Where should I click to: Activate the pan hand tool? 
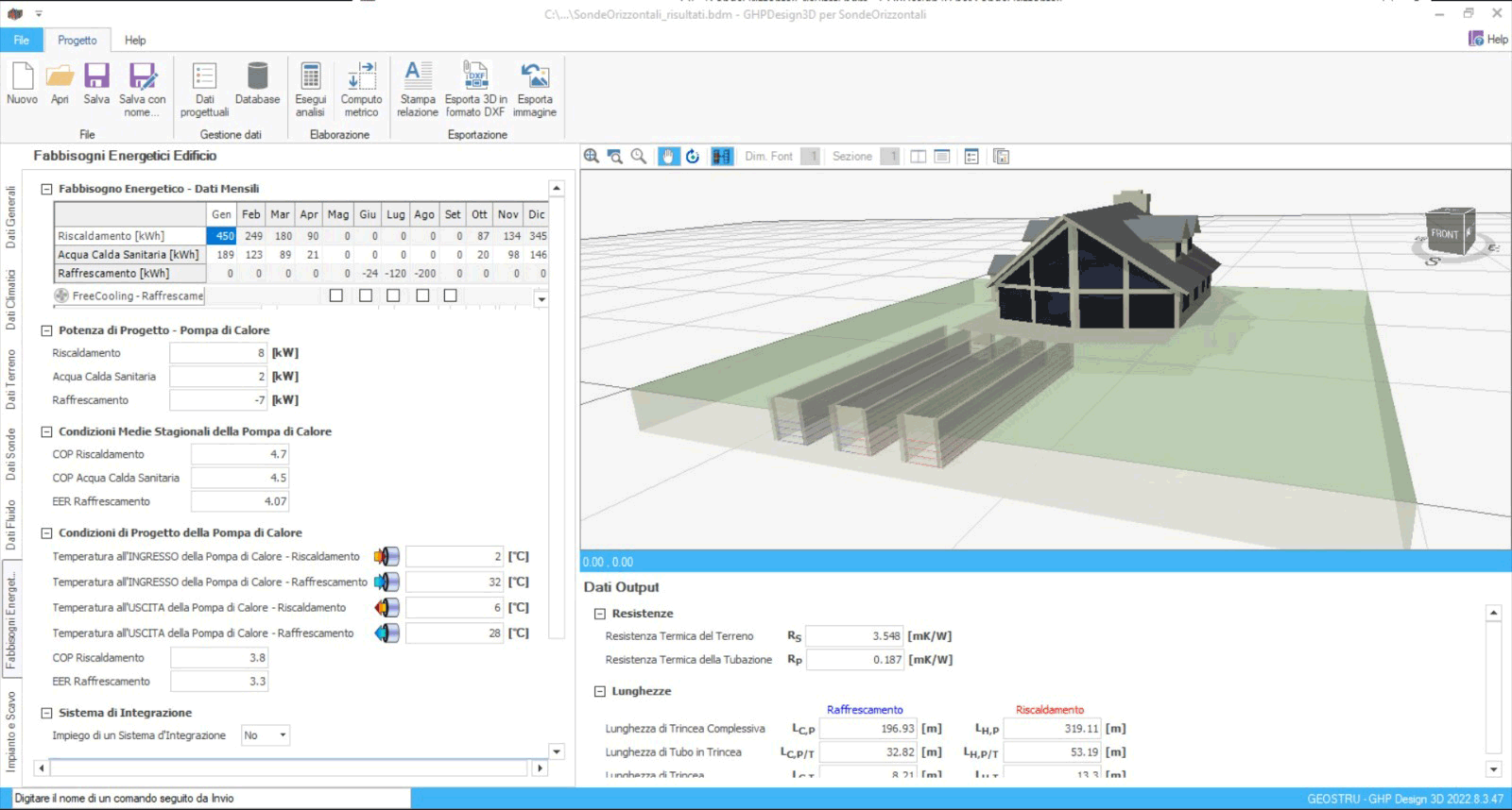point(669,157)
